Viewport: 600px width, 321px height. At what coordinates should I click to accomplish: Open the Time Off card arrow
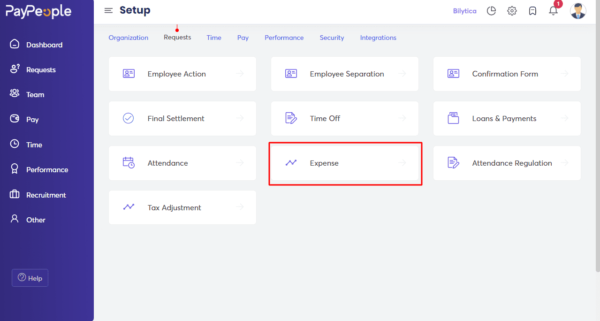tap(403, 118)
